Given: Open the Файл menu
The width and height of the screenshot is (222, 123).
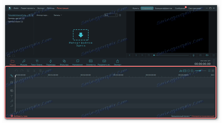Looking at the screenshot, I should [16, 8].
